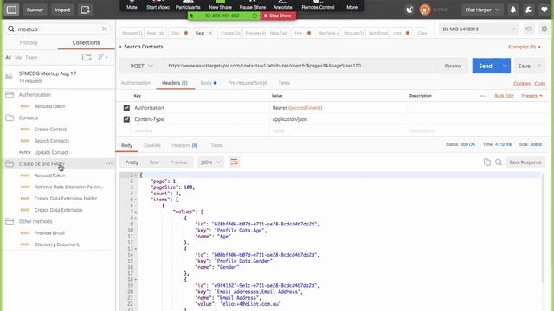The image size is (554, 311).
Task: Open the Send dropdown arrow
Action: tap(505, 66)
